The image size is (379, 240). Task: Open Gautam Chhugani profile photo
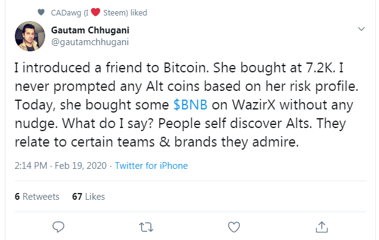point(30,36)
